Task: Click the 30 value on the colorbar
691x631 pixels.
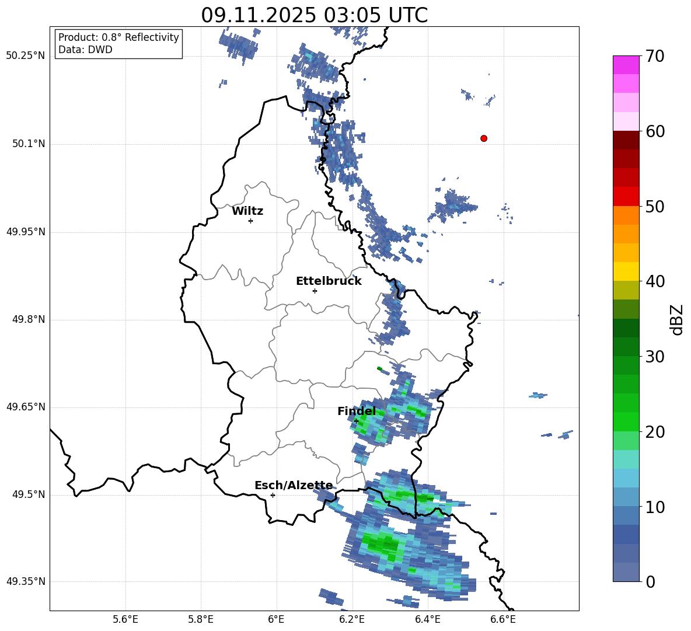Action: click(655, 357)
